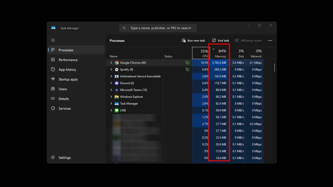Switch to the Details tab
The height and width of the screenshot is (187, 333).
coord(76,99)
